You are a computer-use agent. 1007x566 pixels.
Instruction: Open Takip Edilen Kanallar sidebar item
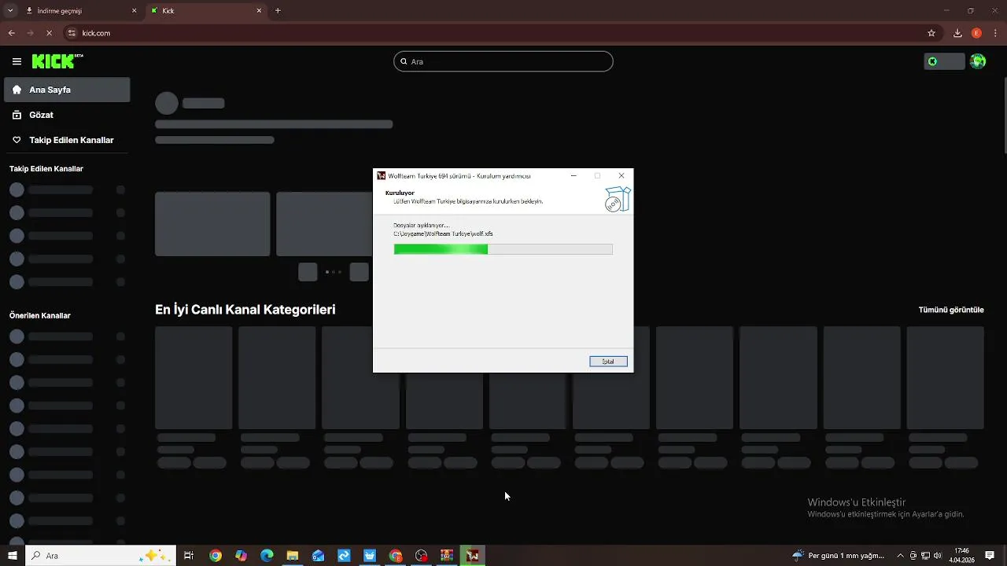[x=67, y=140]
